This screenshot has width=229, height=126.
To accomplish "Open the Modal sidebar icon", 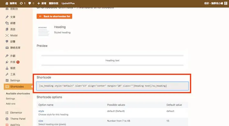I will [7, 35].
